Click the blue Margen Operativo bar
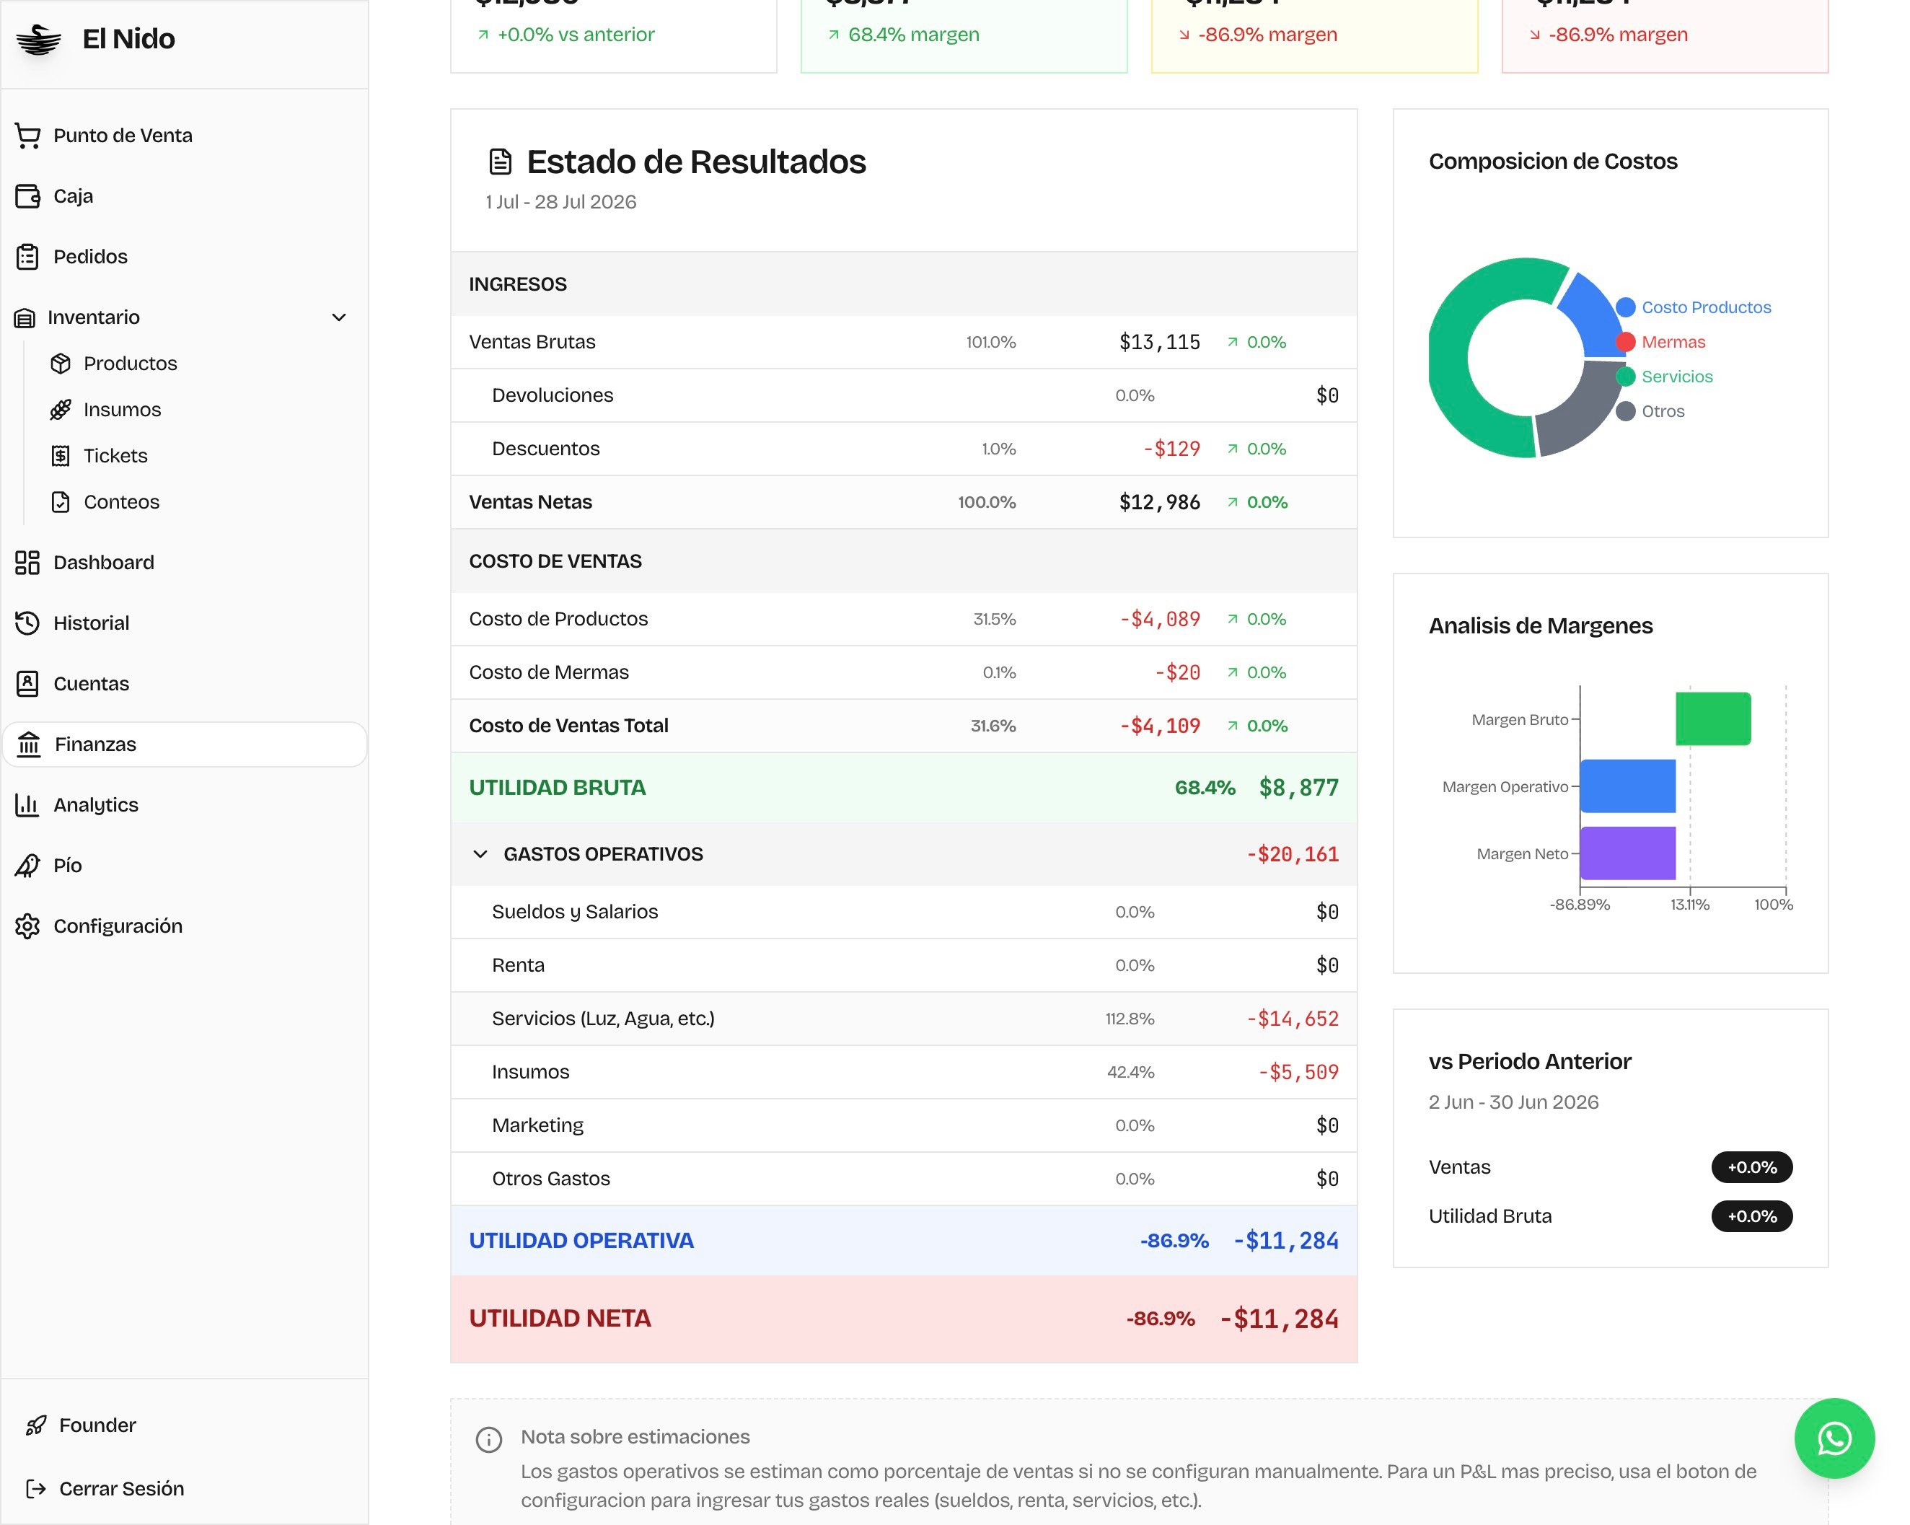 pyautogui.click(x=1627, y=786)
